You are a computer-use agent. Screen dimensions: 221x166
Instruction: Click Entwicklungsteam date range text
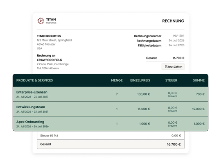pos(32,111)
